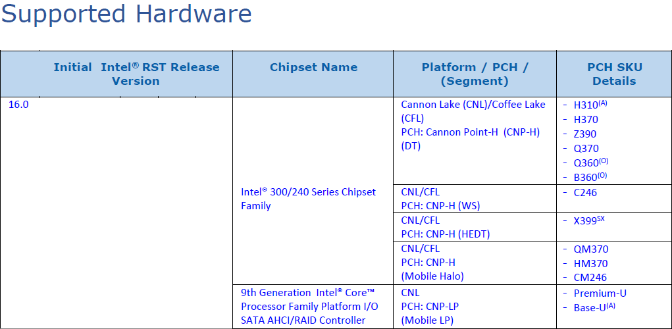Select the 'Premium-U' SKU entry
This screenshot has width=672, height=329.
click(600, 293)
